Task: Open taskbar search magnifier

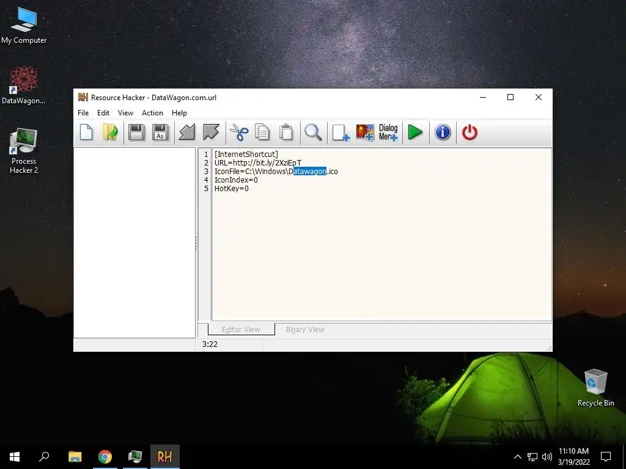Action: coord(44,457)
